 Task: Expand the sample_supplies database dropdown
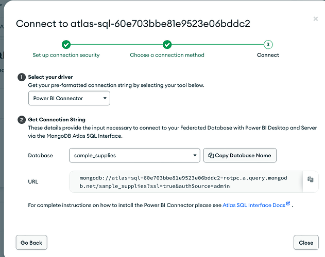click(x=134, y=155)
